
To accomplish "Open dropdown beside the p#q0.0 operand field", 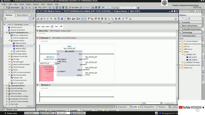I will pyautogui.click(x=56, y=63).
